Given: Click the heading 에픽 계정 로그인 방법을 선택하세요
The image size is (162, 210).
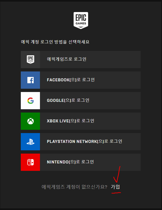Looking at the screenshot, I should click(55, 42).
